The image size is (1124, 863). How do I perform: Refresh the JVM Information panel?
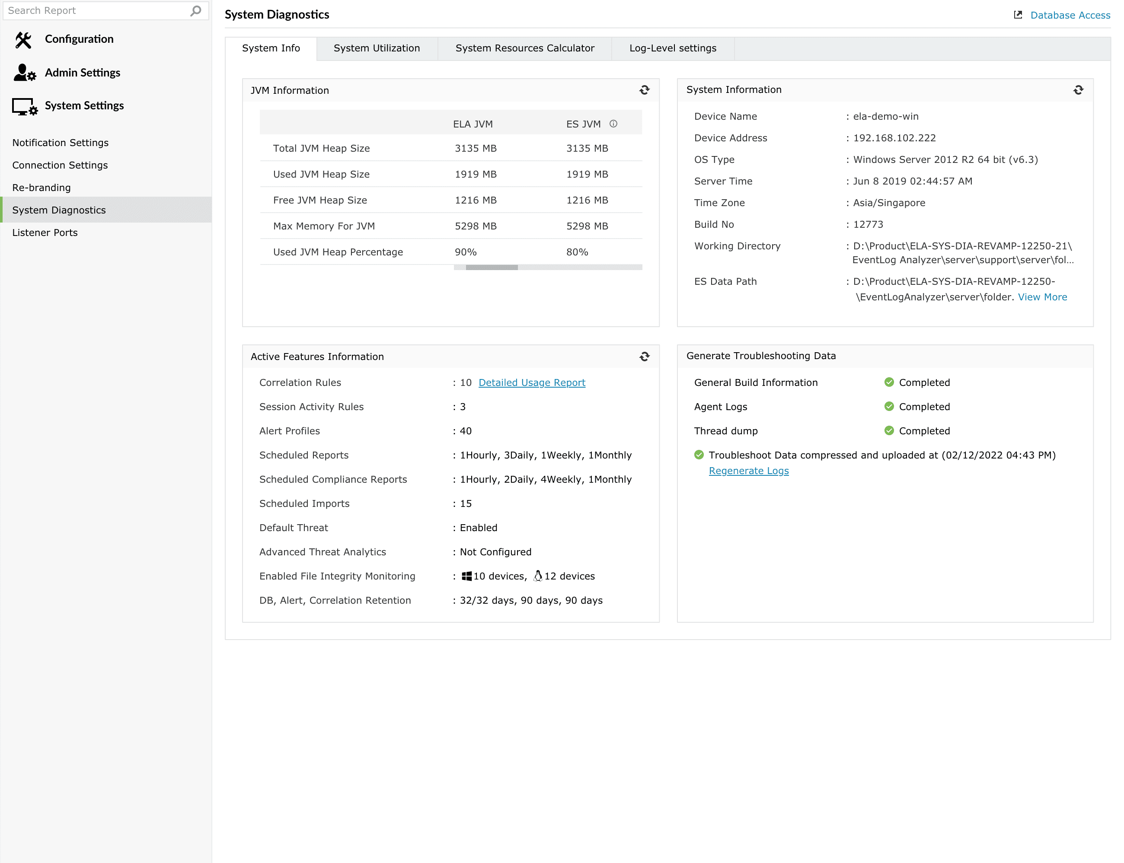pyautogui.click(x=644, y=90)
